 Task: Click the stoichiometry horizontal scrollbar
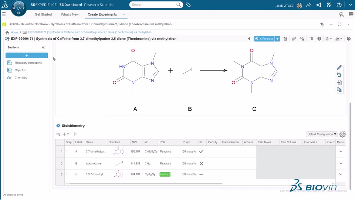pyautogui.click(x=146, y=183)
